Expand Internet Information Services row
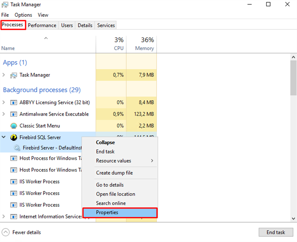 pos(4,216)
